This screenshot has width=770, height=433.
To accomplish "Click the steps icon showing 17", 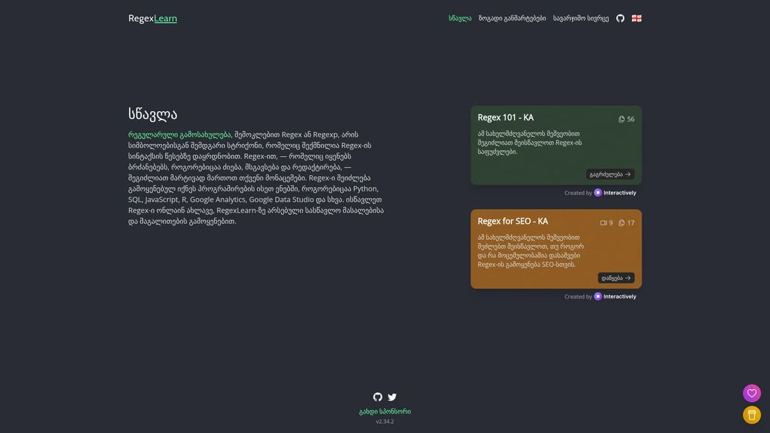I will [x=621, y=223].
